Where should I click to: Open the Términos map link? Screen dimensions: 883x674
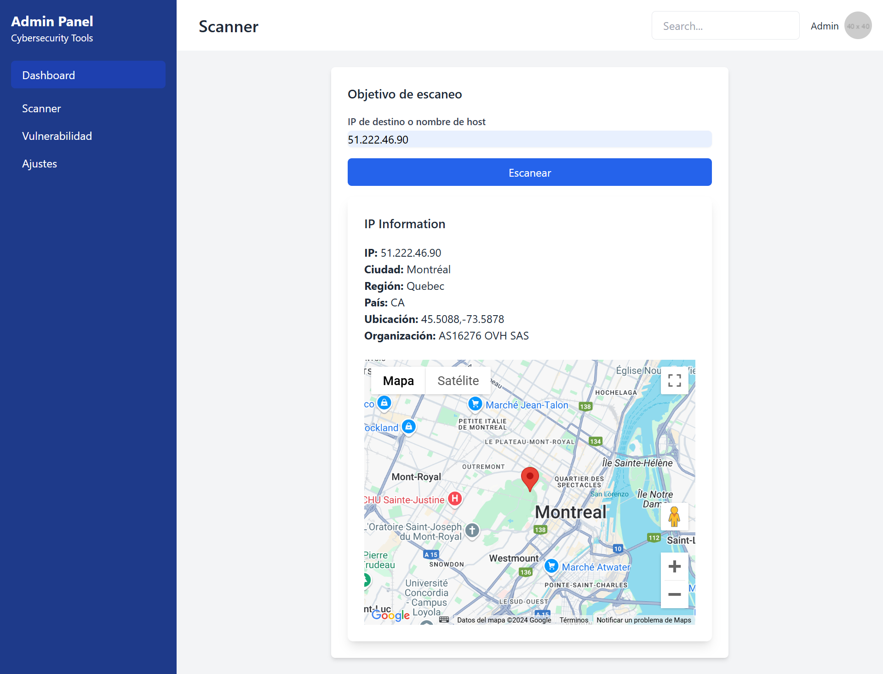(573, 620)
